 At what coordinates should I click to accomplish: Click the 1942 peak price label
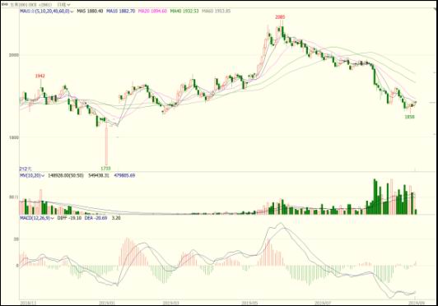(x=40, y=76)
